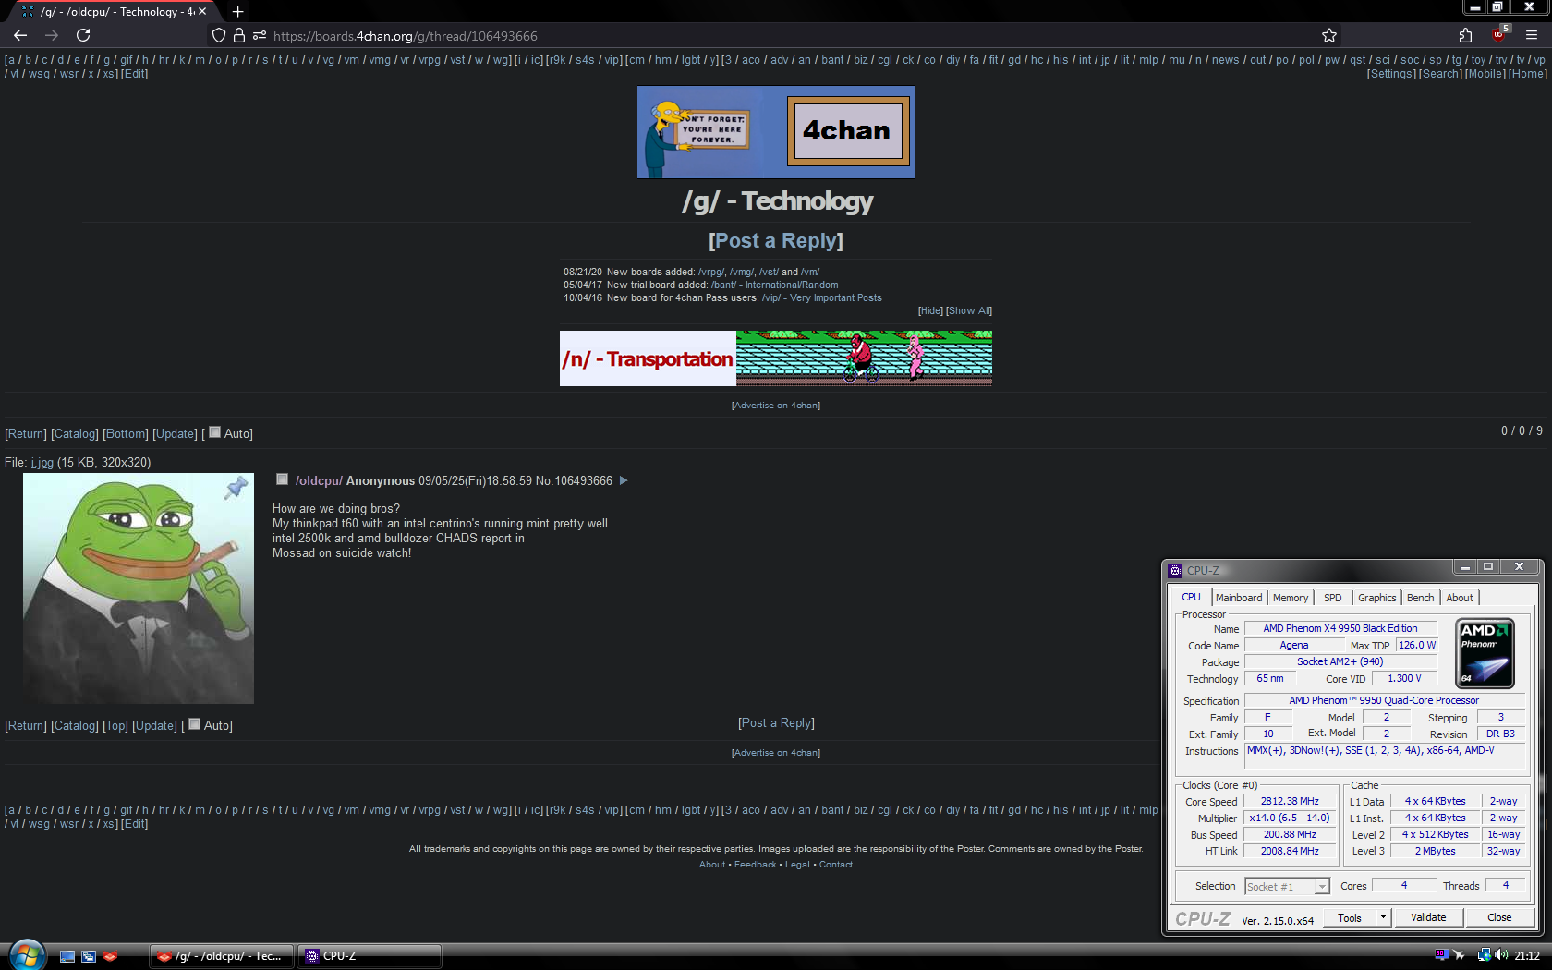Screen dimensions: 1552x970
Task: Expand the CPU-Z Tools dropdown arrow
Action: coord(1383,917)
